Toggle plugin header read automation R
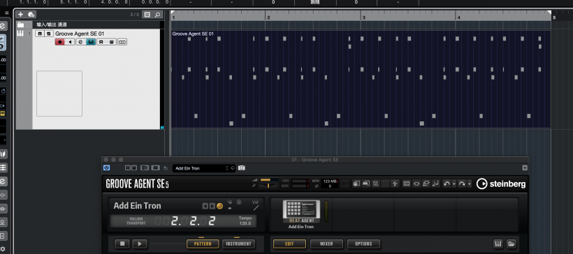573x254 pixels. (x=128, y=168)
